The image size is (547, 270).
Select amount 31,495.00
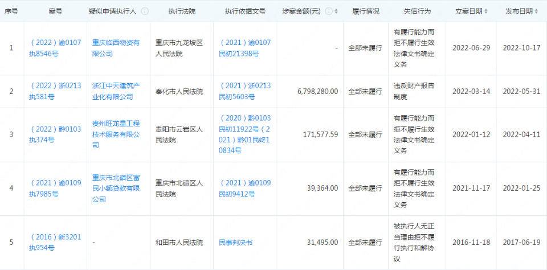point(323,243)
